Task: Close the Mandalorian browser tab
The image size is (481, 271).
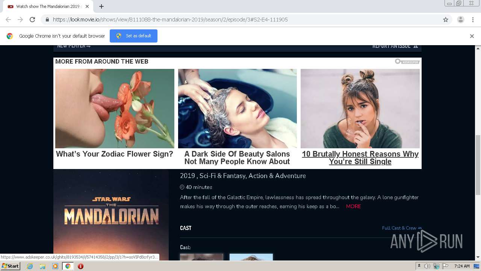Action: 87,6
